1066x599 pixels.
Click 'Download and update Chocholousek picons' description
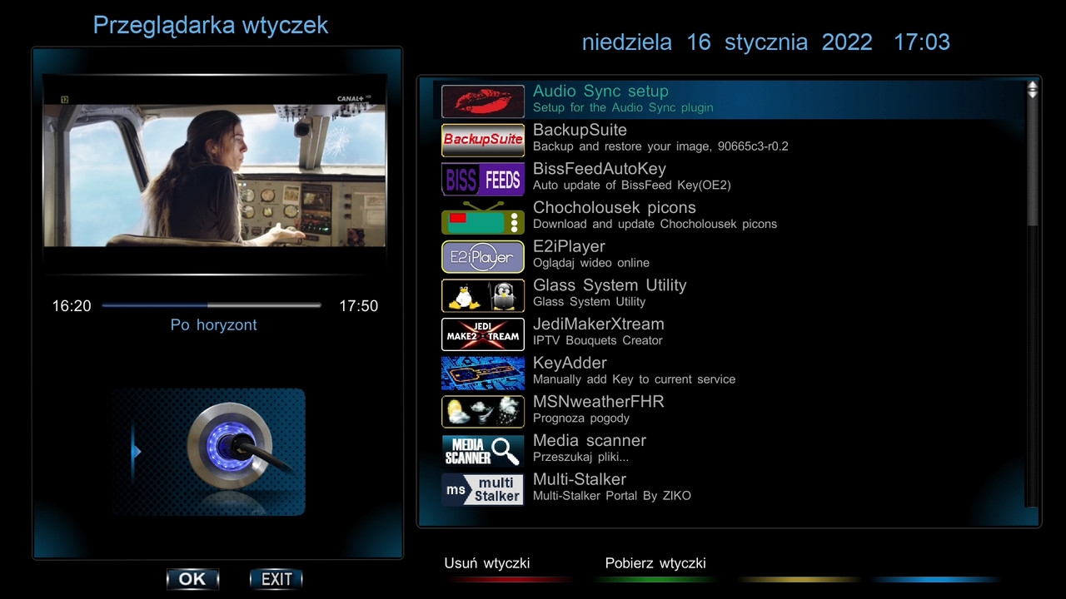click(655, 224)
